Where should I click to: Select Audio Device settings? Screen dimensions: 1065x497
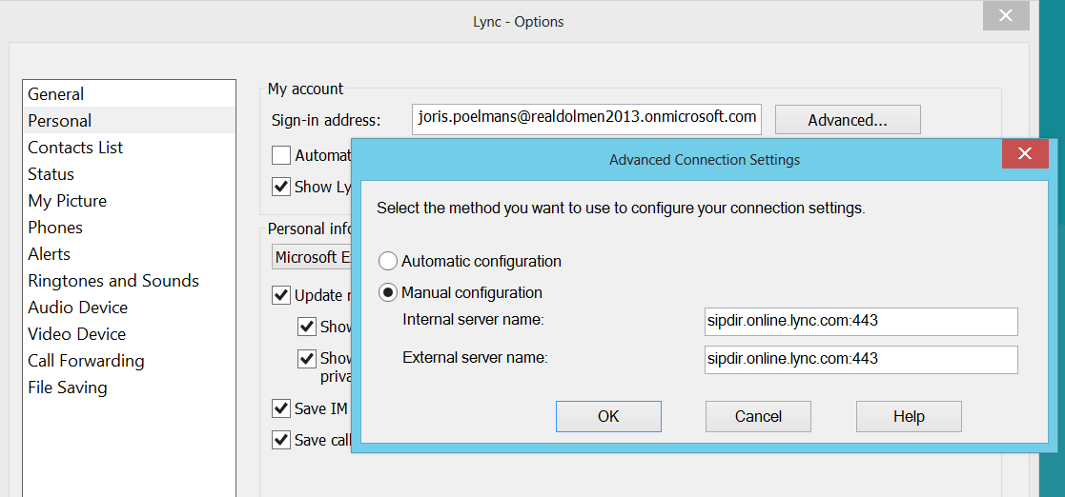(x=129, y=308)
